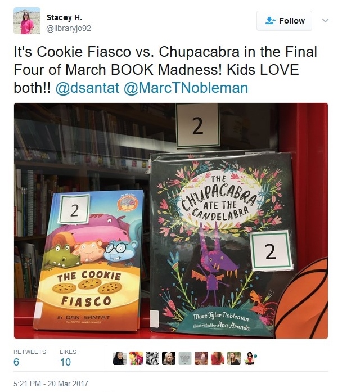Click ninth cartoon yoga liker avatar
Screen dimensions: 342x392
coord(250,358)
